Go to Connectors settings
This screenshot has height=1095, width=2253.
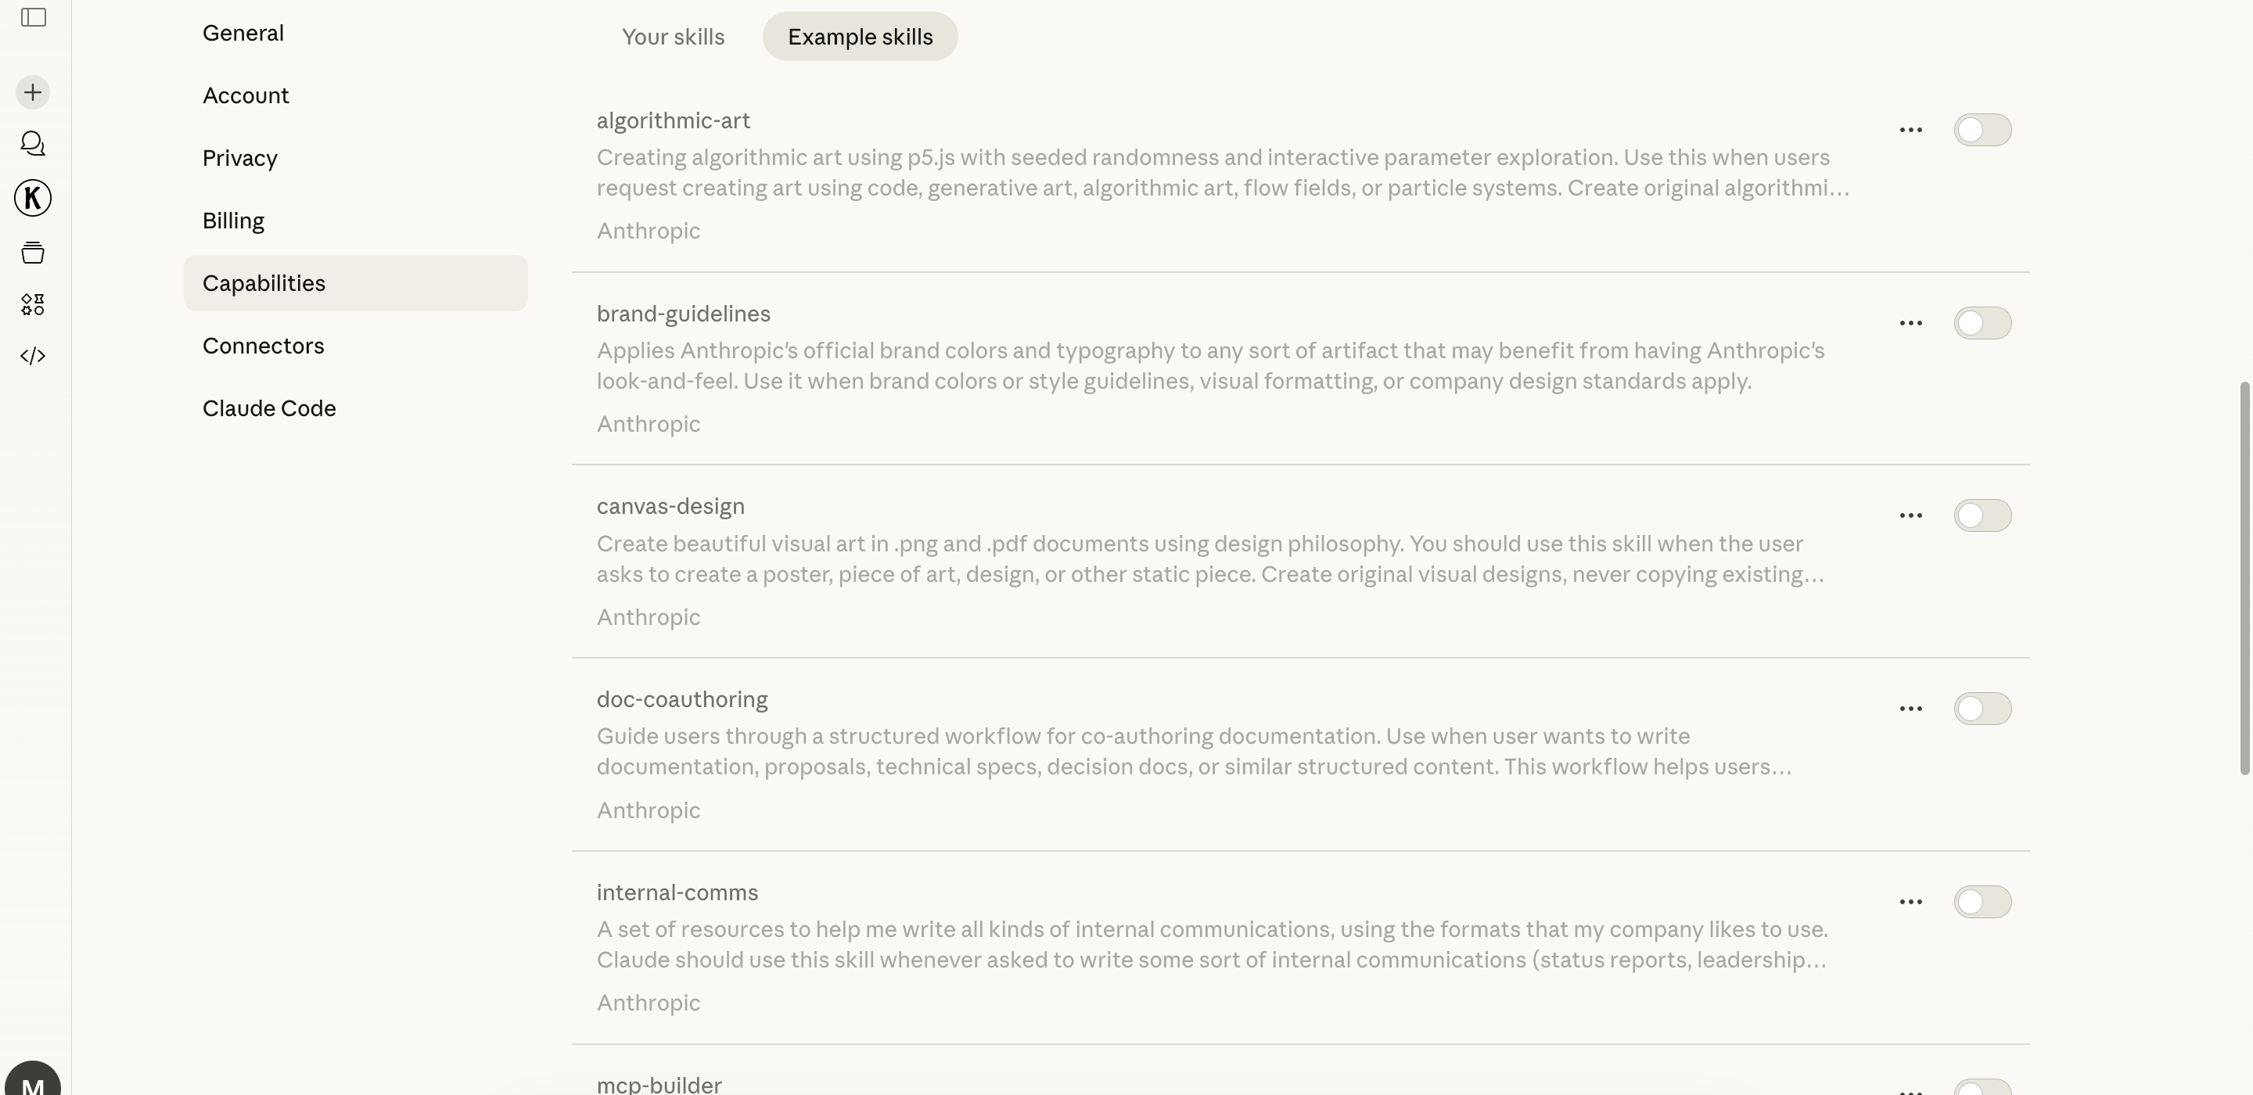(x=264, y=346)
